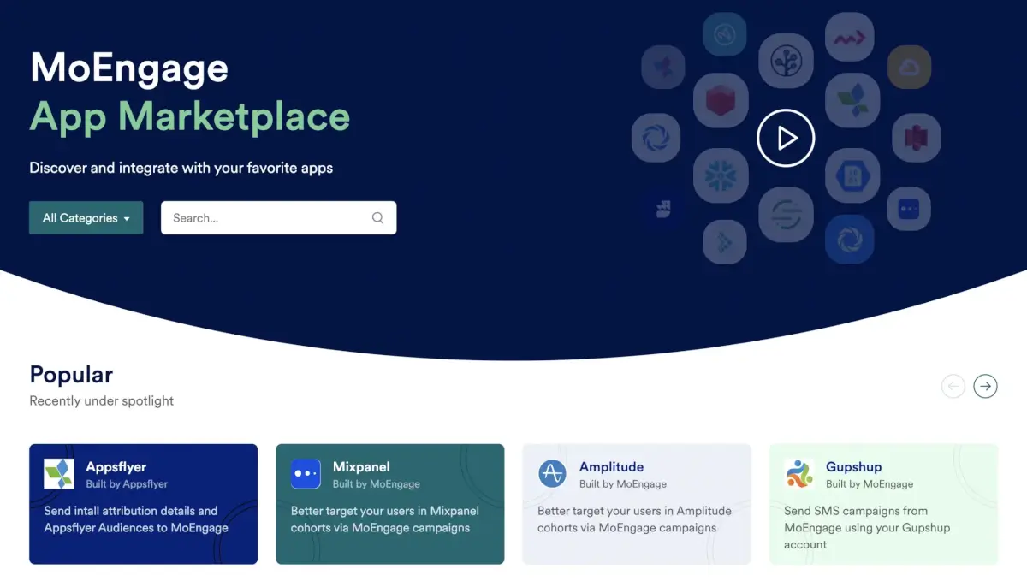The height and width of the screenshot is (587, 1027).
Task: Click the Google Cloud icon with orange background
Action: (x=909, y=68)
